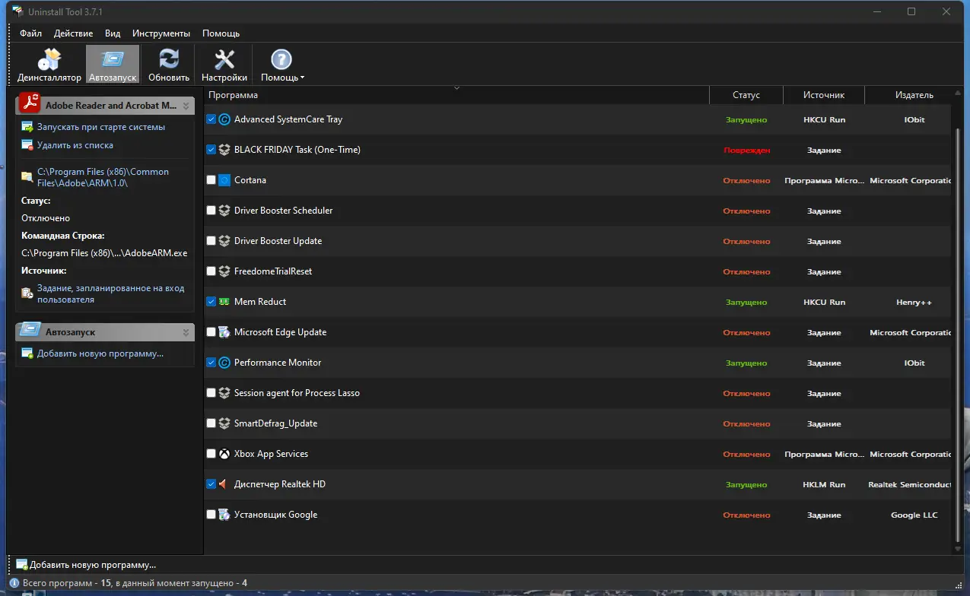Uncheck the Диспетчер Realtek HD checkbox
Viewport: 970px width, 596px height.
point(211,484)
